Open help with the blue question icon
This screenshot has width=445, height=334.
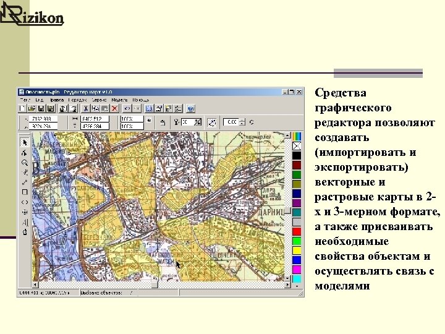[190, 108]
